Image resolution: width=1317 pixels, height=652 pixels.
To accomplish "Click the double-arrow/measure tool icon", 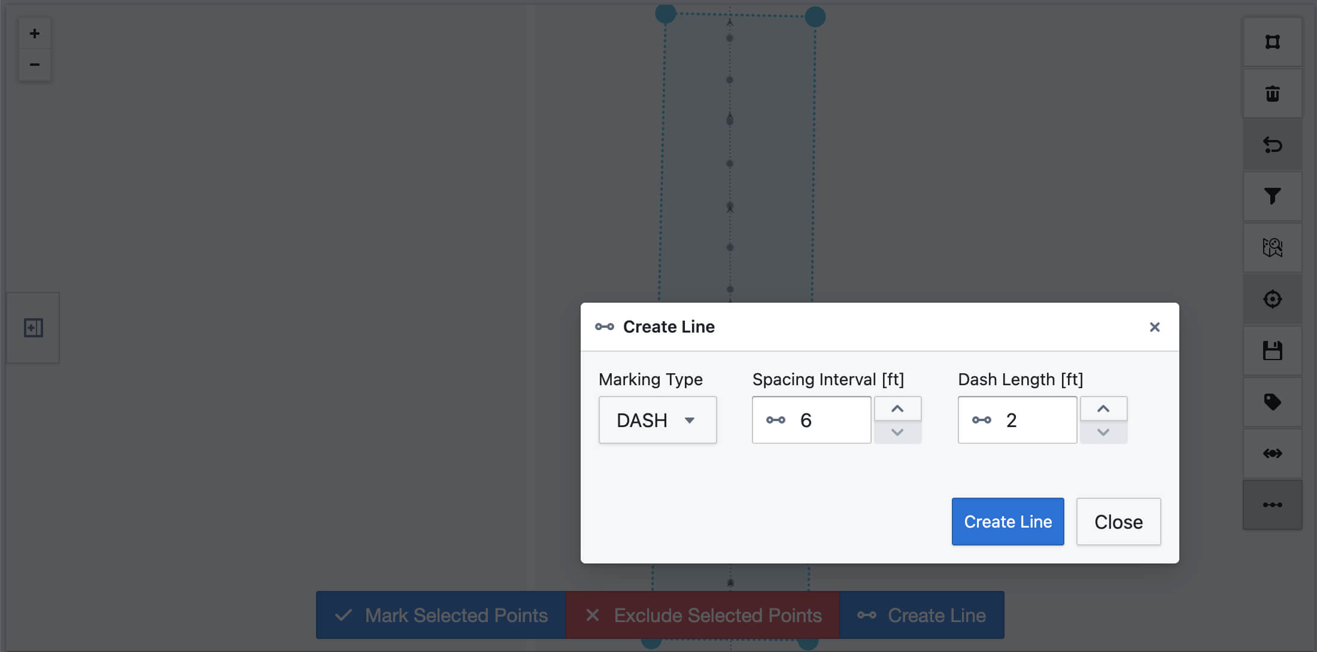I will click(x=1273, y=453).
